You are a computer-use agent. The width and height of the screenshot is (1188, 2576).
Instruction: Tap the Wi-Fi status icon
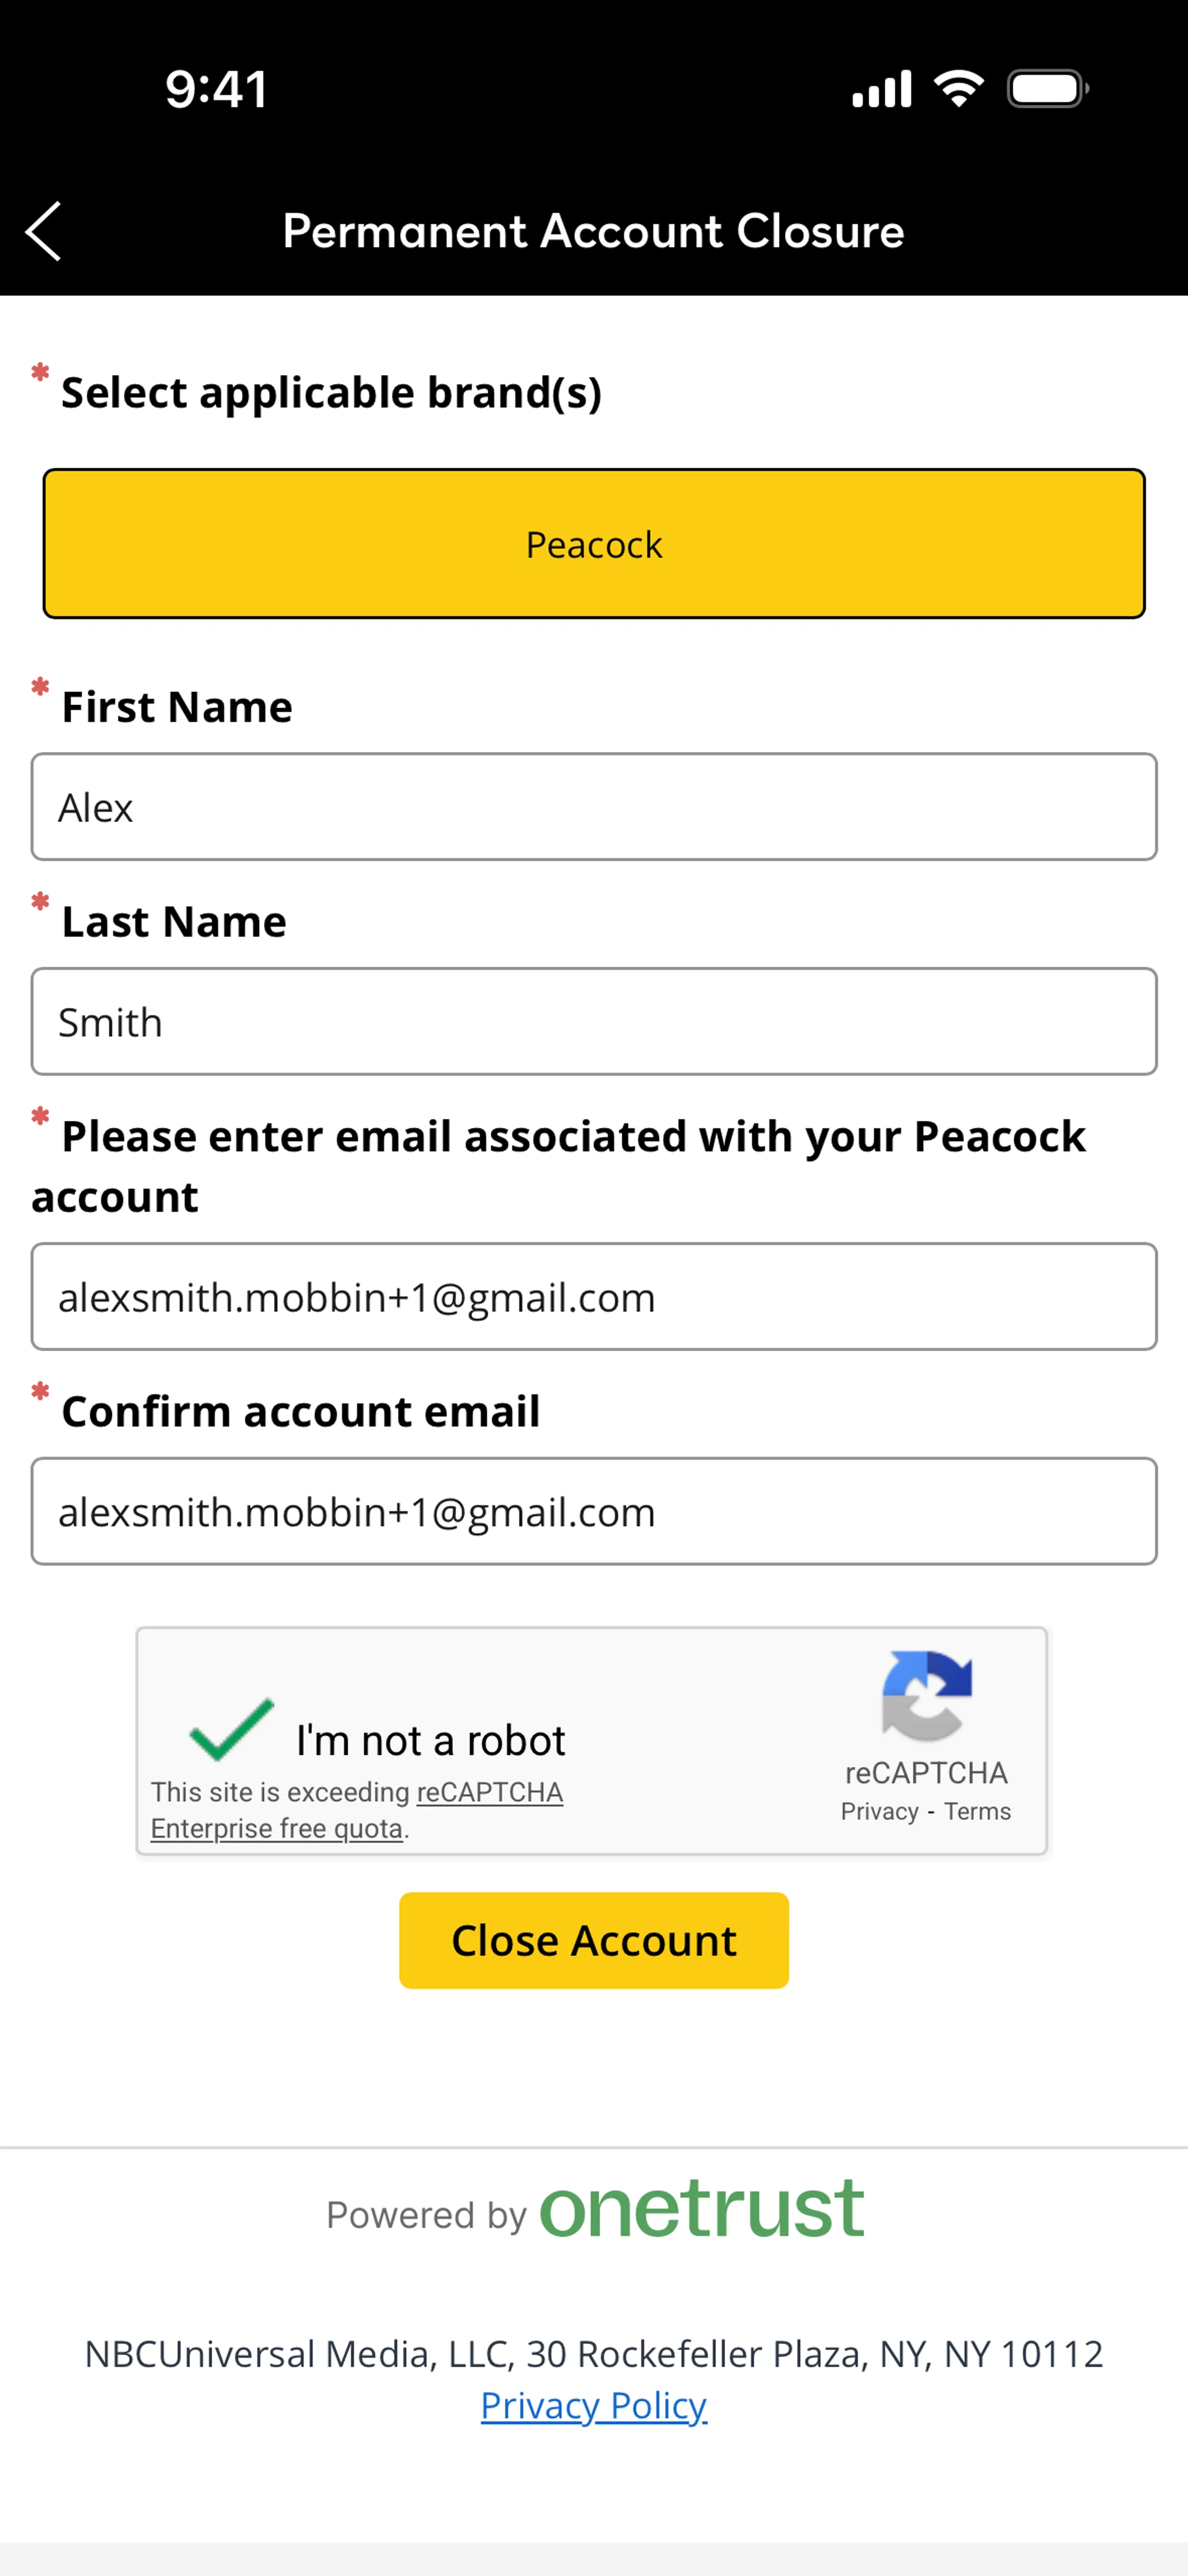[958, 89]
